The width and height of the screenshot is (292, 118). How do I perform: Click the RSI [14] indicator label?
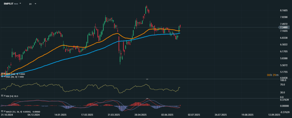coord(10,96)
